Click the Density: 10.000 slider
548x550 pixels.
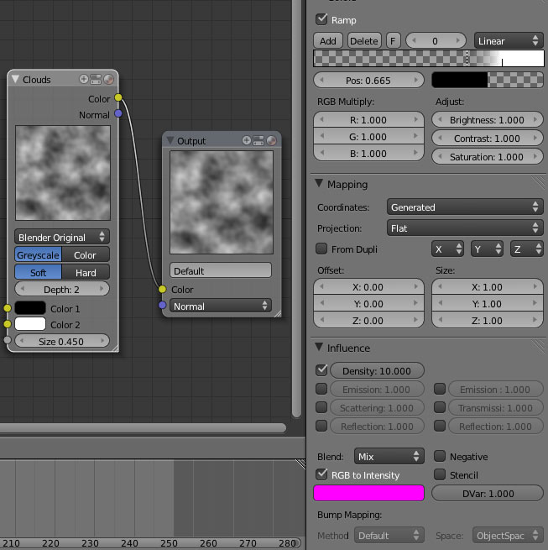click(x=377, y=371)
